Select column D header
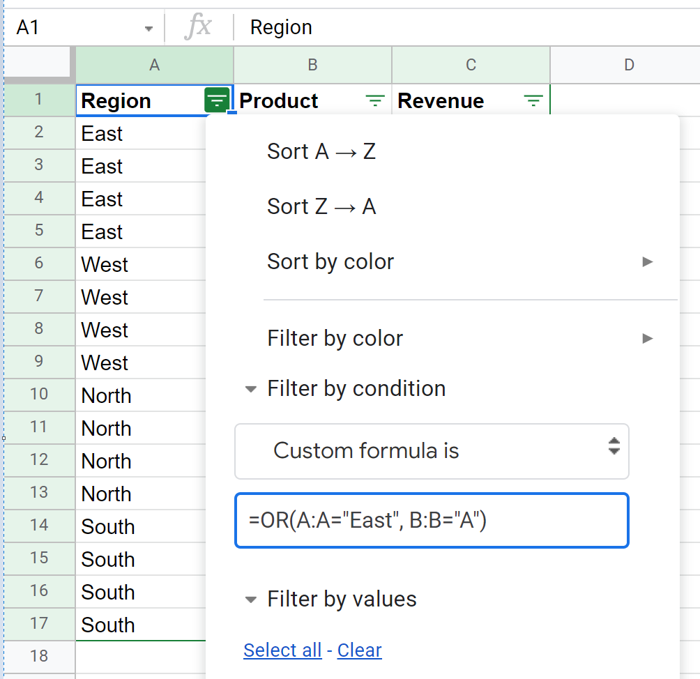This screenshot has height=679, width=700. pos(628,65)
